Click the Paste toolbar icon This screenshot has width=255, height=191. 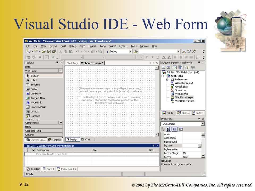point(71,51)
